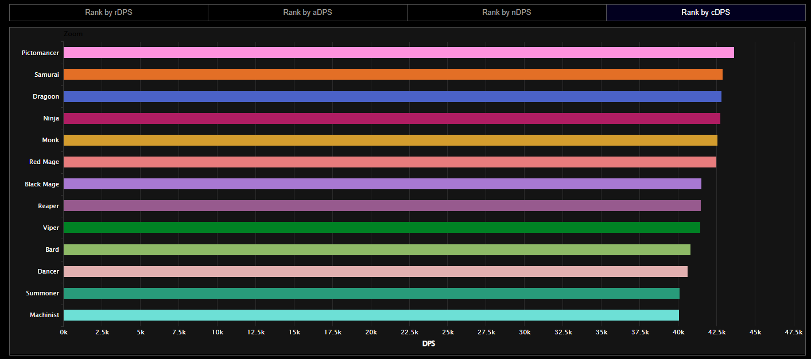The image size is (811, 359).
Task: Click the pale pink Dancer bar
Action: (x=375, y=271)
